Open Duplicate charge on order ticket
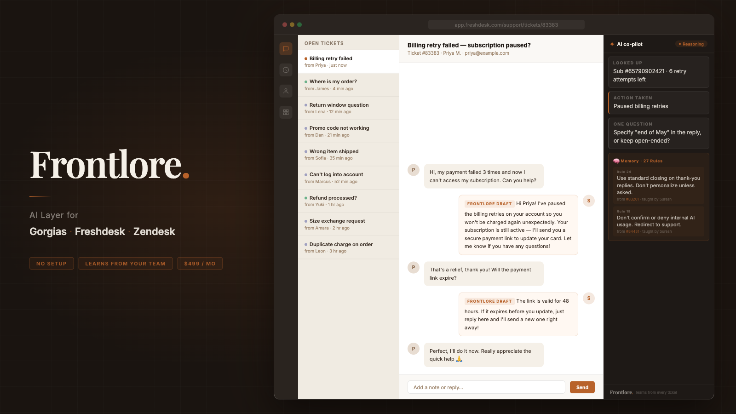Image resolution: width=736 pixels, height=414 pixels. click(348, 247)
